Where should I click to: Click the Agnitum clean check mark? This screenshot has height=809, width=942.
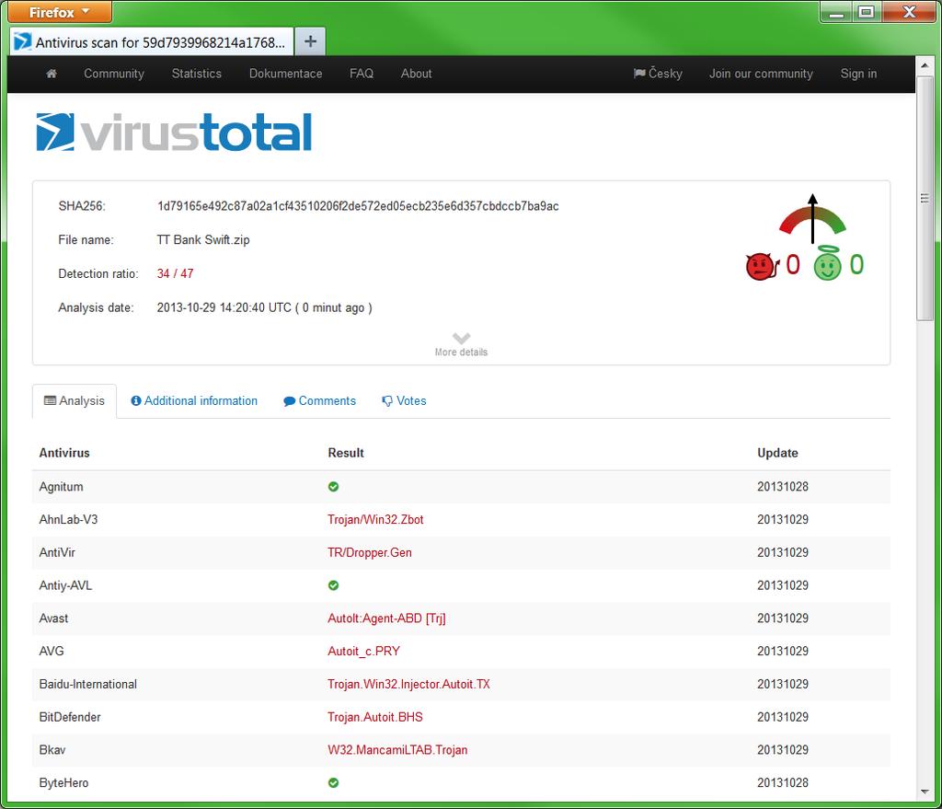tap(333, 487)
